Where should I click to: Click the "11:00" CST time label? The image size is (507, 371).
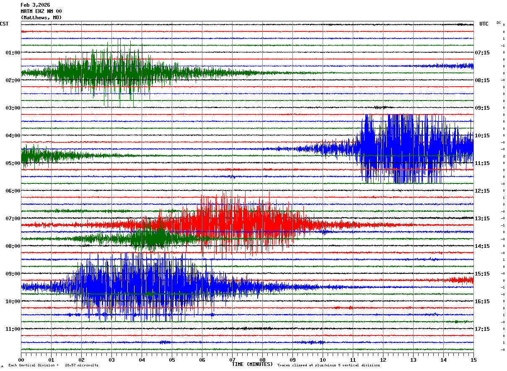13,329
